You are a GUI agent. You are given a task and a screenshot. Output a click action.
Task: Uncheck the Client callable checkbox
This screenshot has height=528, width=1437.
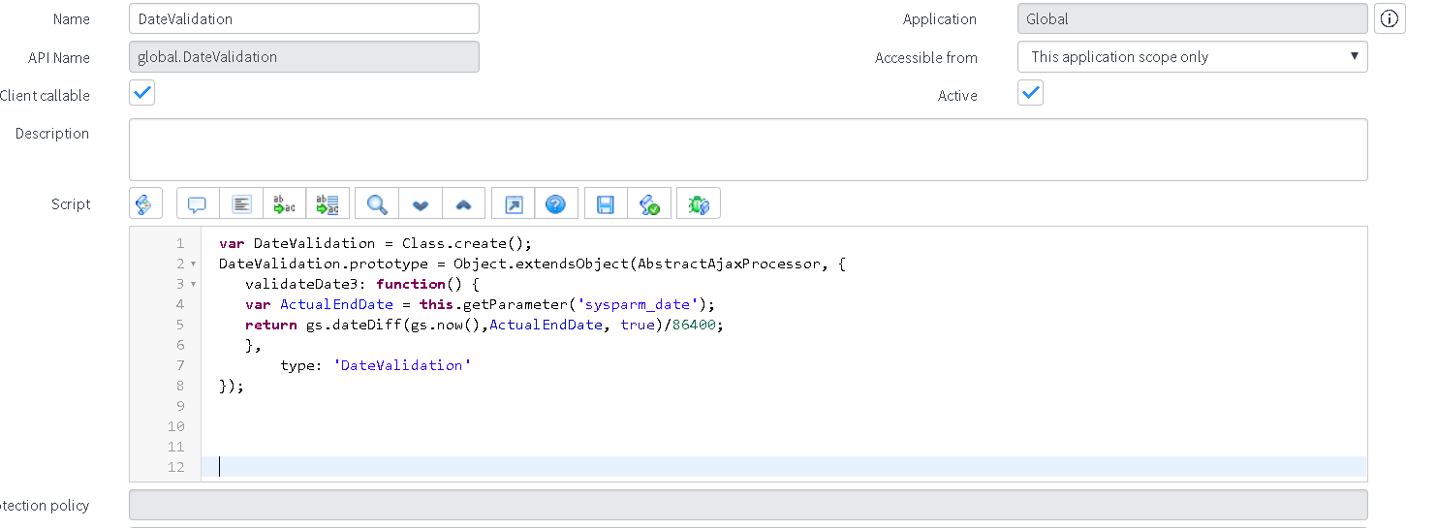point(142,94)
